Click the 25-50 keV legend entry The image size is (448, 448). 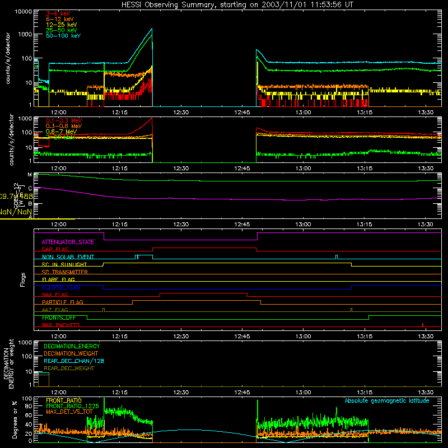tap(62, 30)
